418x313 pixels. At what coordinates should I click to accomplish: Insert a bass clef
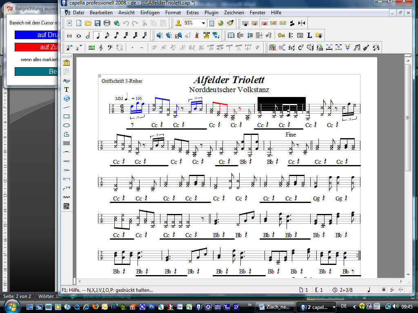pos(110,48)
